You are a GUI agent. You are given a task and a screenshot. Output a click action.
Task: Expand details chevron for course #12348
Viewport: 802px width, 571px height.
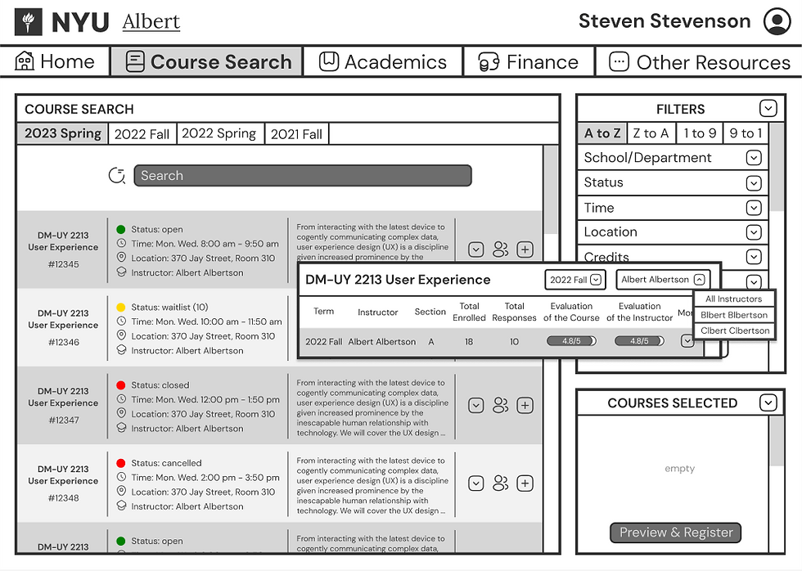(x=476, y=483)
